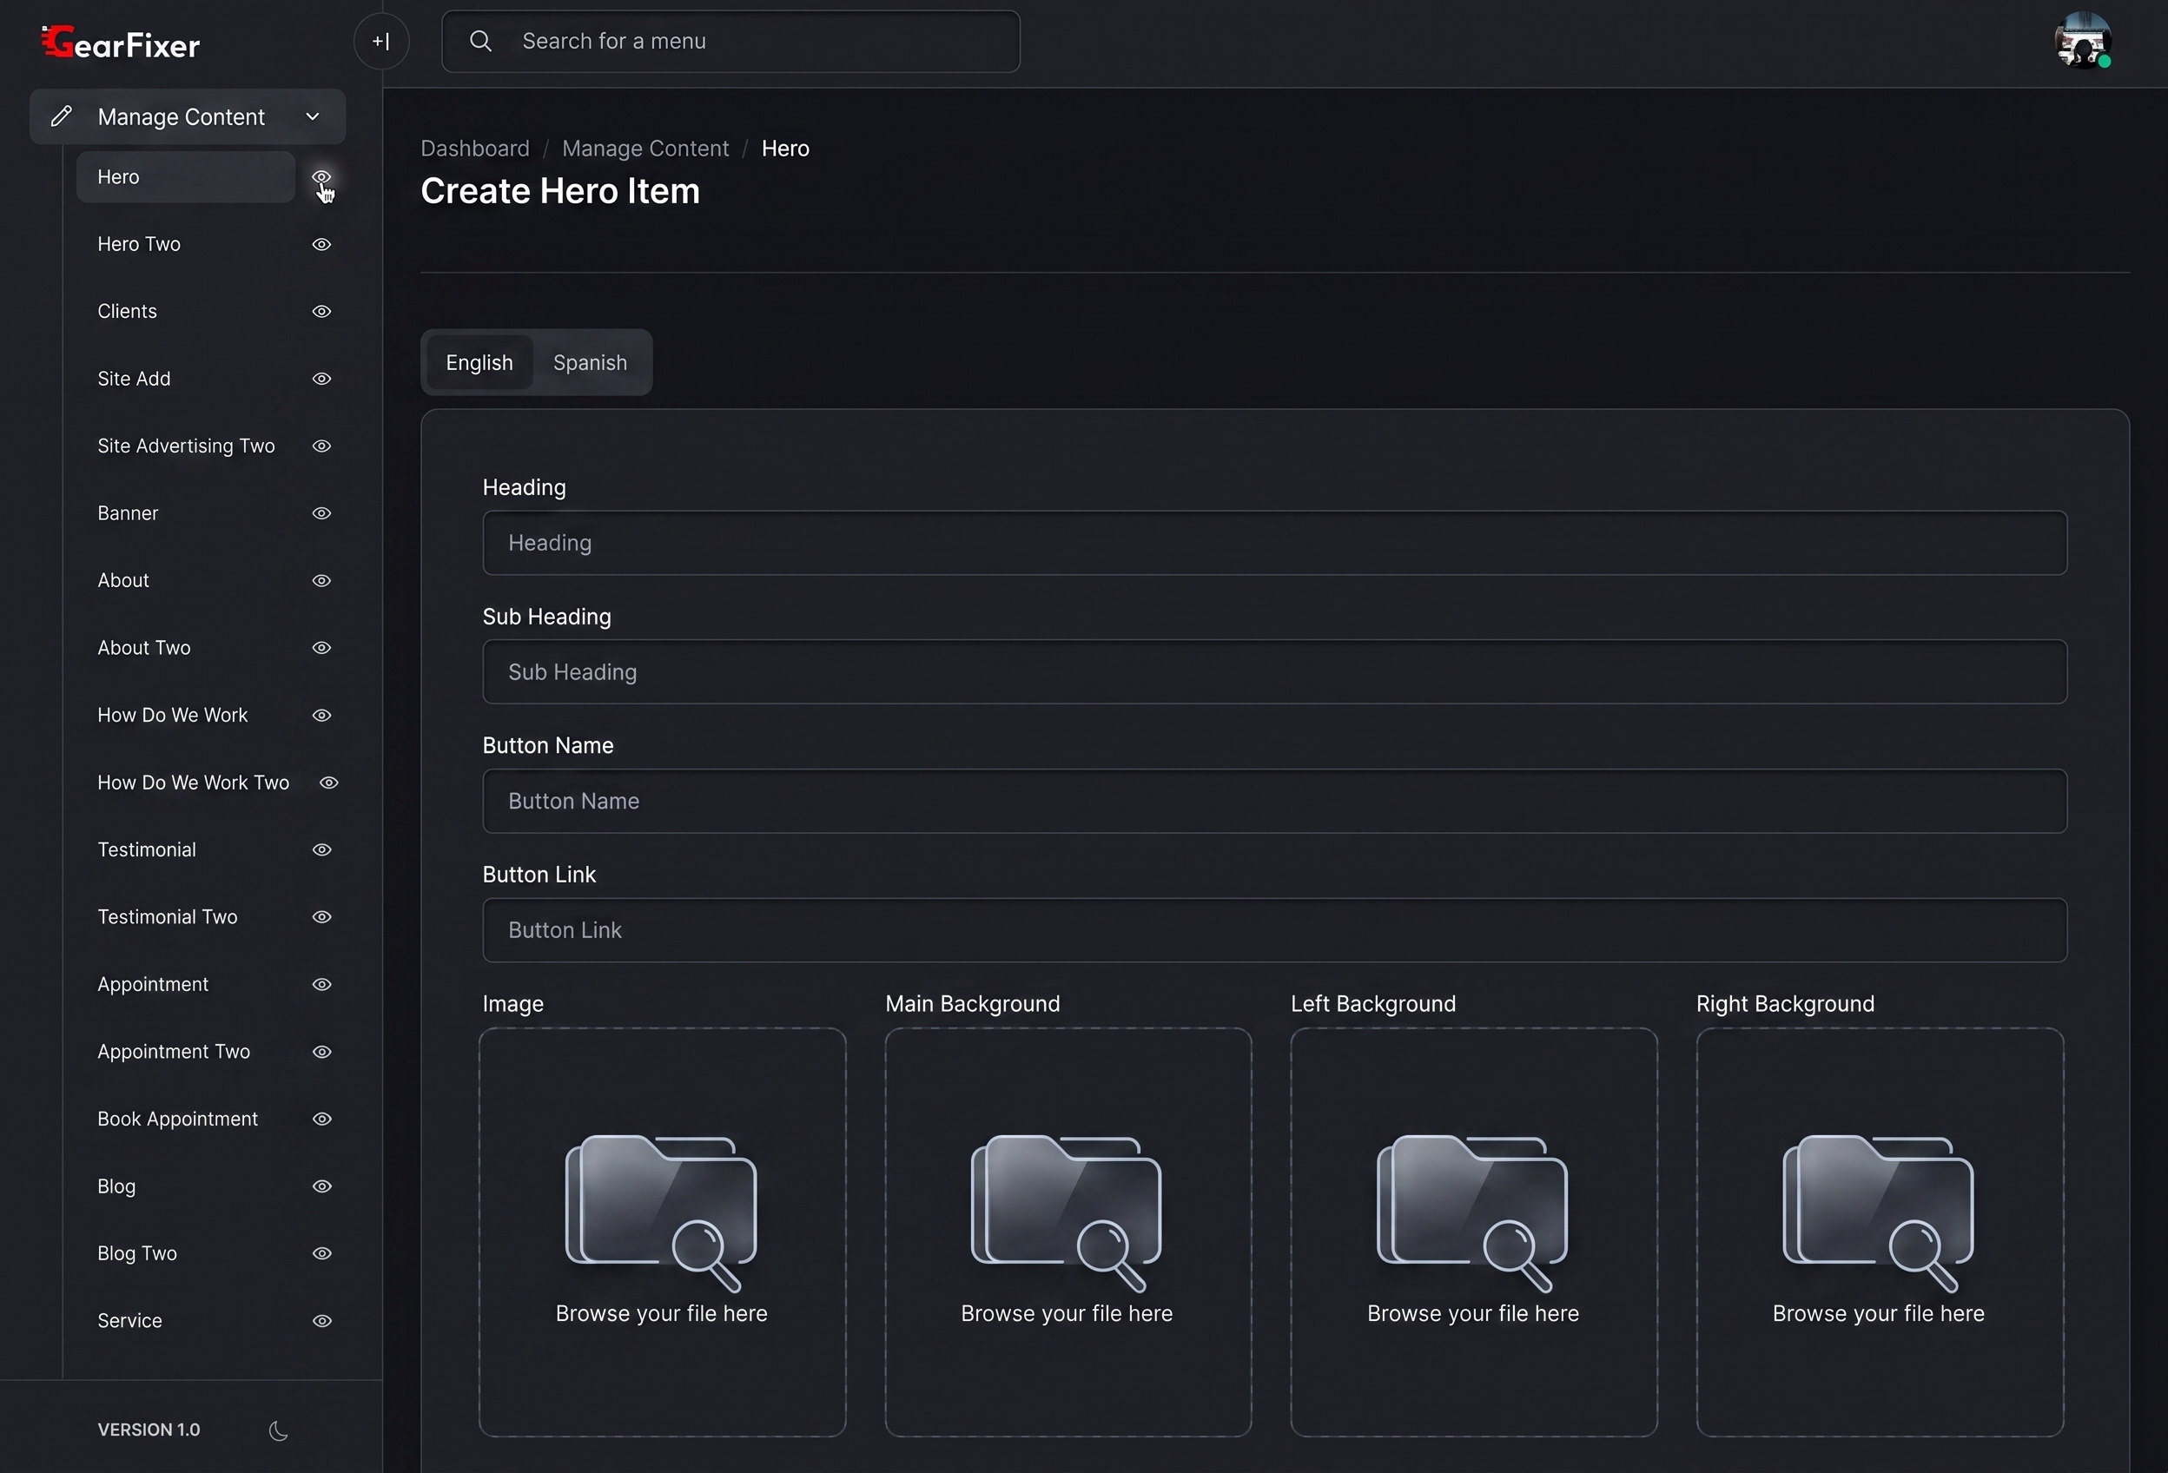The height and width of the screenshot is (1473, 2168).
Task: Toggle the eye icon next to Hero
Action: click(321, 176)
